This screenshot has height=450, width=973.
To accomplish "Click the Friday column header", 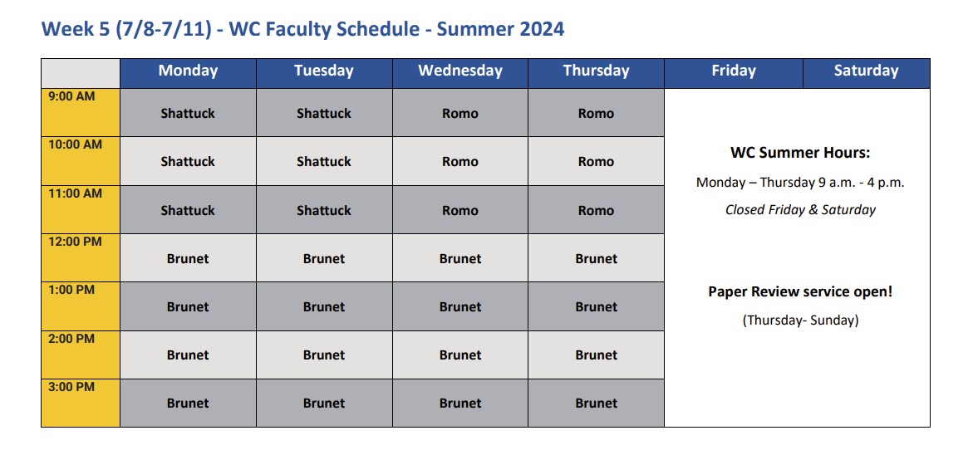I will pyautogui.click(x=734, y=71).
